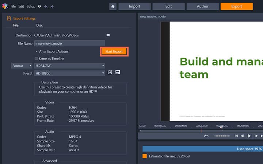
Task: Open the Setup menu
Action: tap(31, 6)
